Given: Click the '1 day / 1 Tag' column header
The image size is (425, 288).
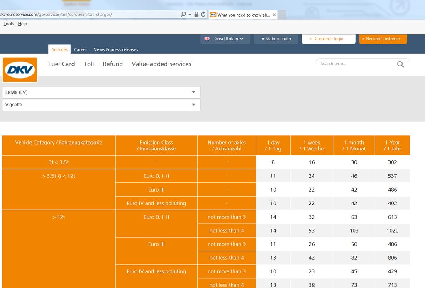Looking at the screenshot, I should (273, 145).
